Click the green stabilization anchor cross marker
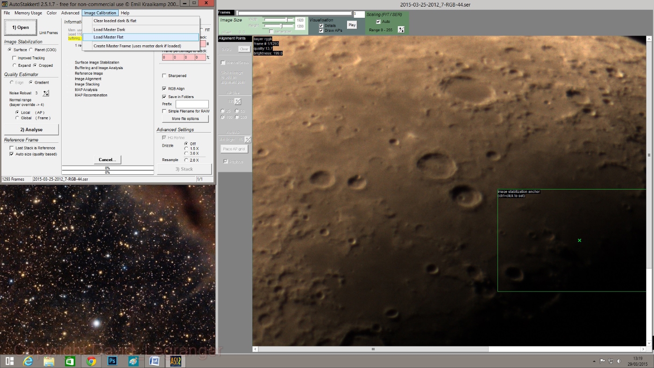This screenshot has width=654, height=368. 580,240
